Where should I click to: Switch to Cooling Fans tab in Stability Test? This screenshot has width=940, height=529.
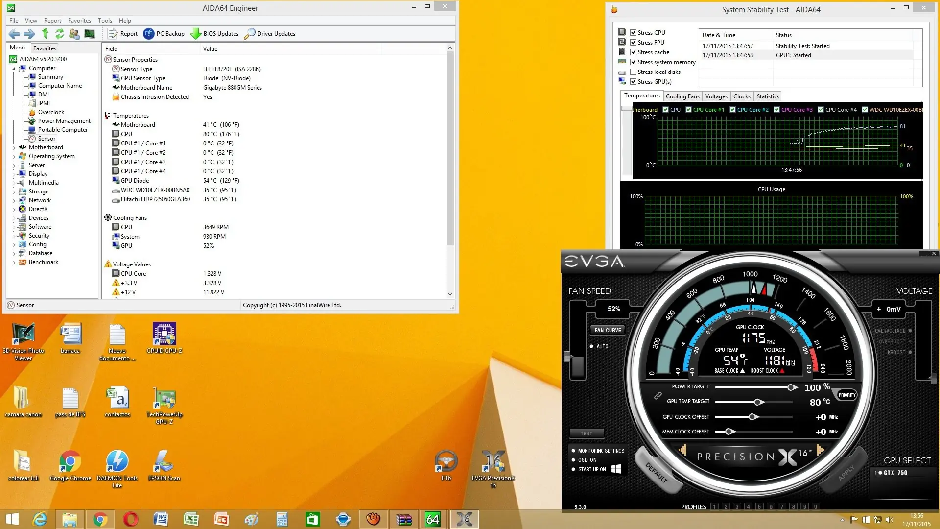click(x=682, y=96)
